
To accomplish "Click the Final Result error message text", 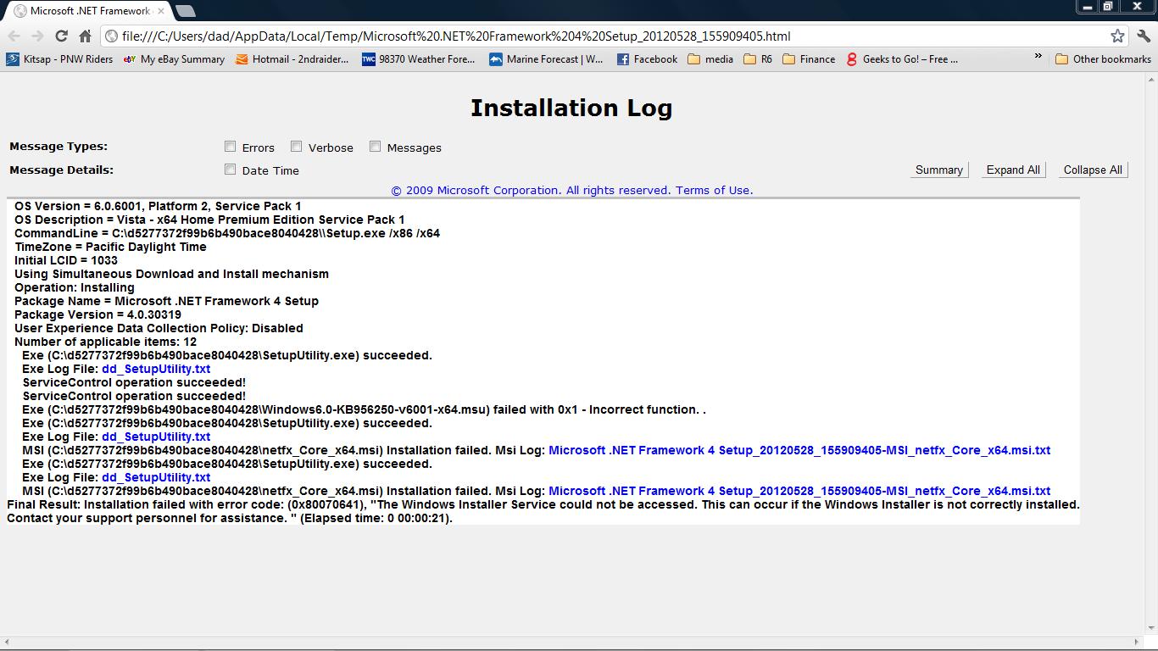I will 543,511.
